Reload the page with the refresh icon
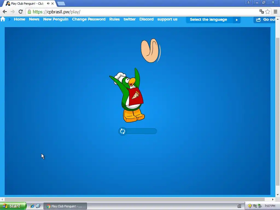Screen dimensions: 280x210 21,12
